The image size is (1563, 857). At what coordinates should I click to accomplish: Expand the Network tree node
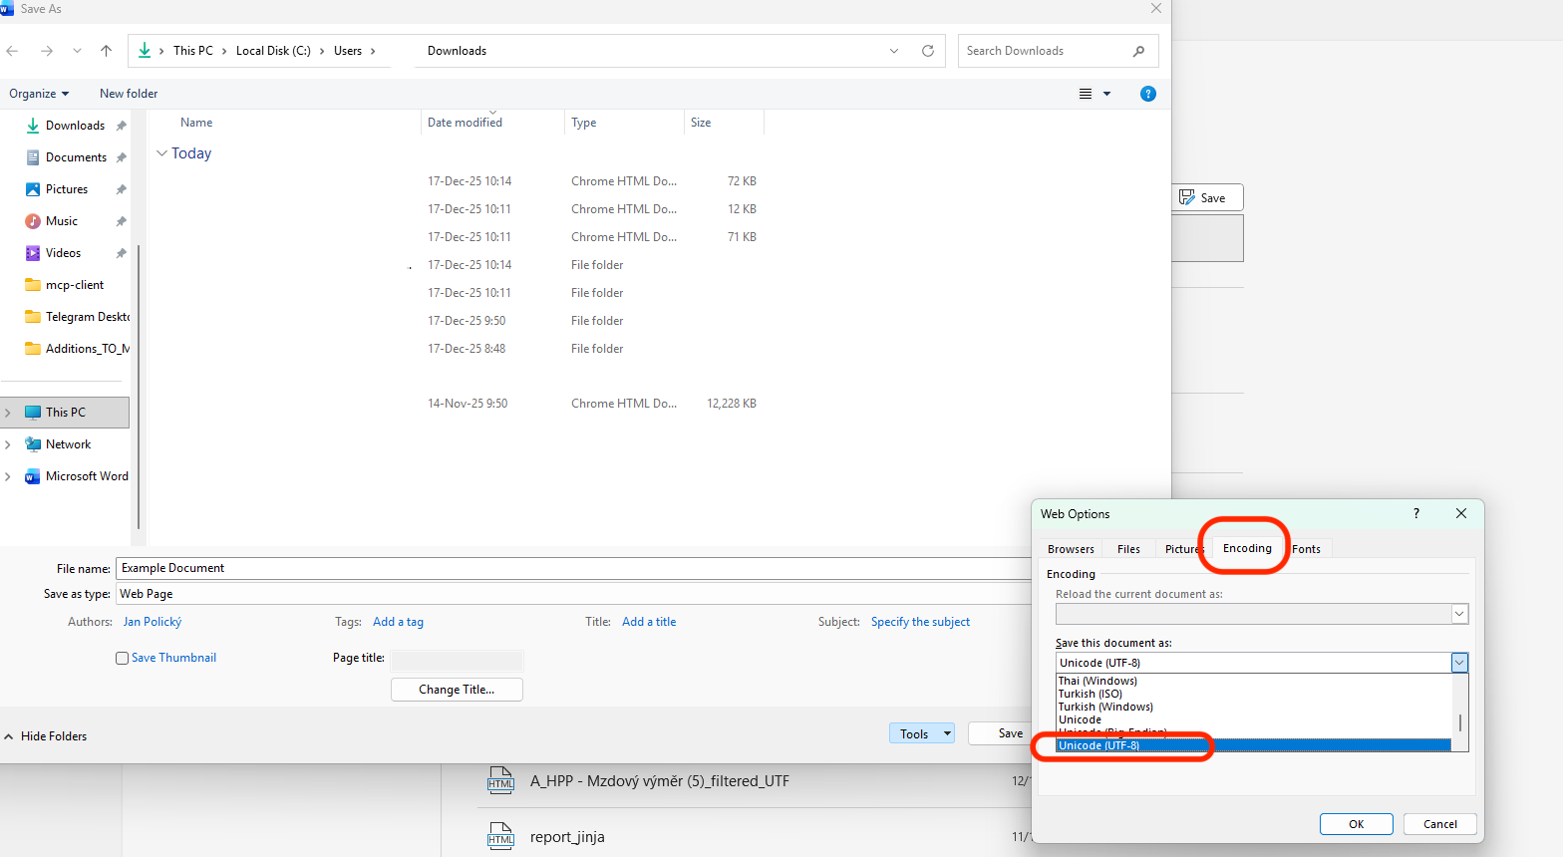click(8, 444)
